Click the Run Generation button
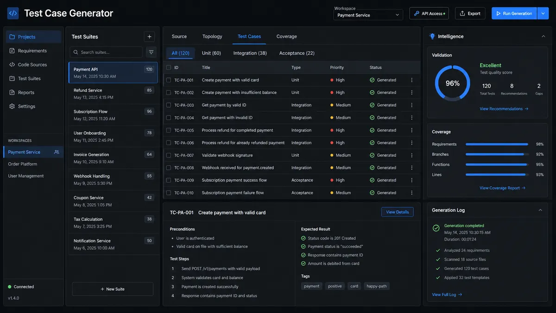Viewport: 556px width, 313px height. pyautogui.click(x=514, y=13)
